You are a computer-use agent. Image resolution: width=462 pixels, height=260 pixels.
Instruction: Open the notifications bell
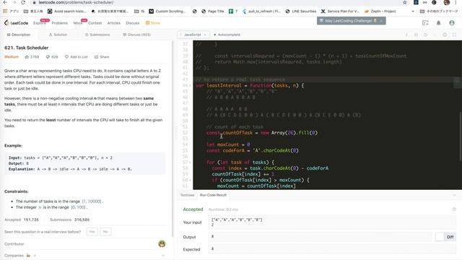click(438, 22)
